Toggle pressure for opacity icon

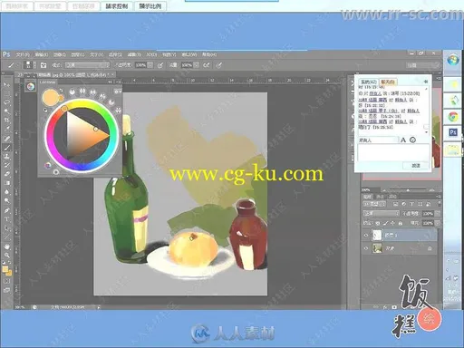pyautogui.click(x=160, y=65)
